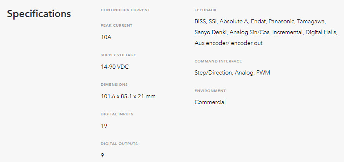Click the DIGITAL OUTPUTS label

point(119,144)
